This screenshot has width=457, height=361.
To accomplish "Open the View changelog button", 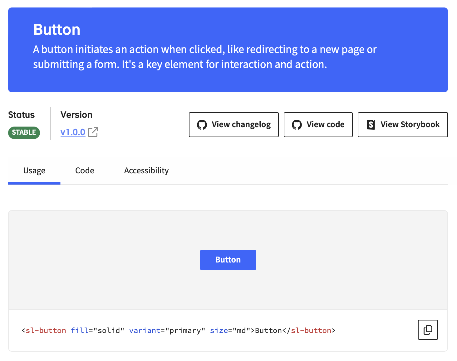I will (233, 125).
